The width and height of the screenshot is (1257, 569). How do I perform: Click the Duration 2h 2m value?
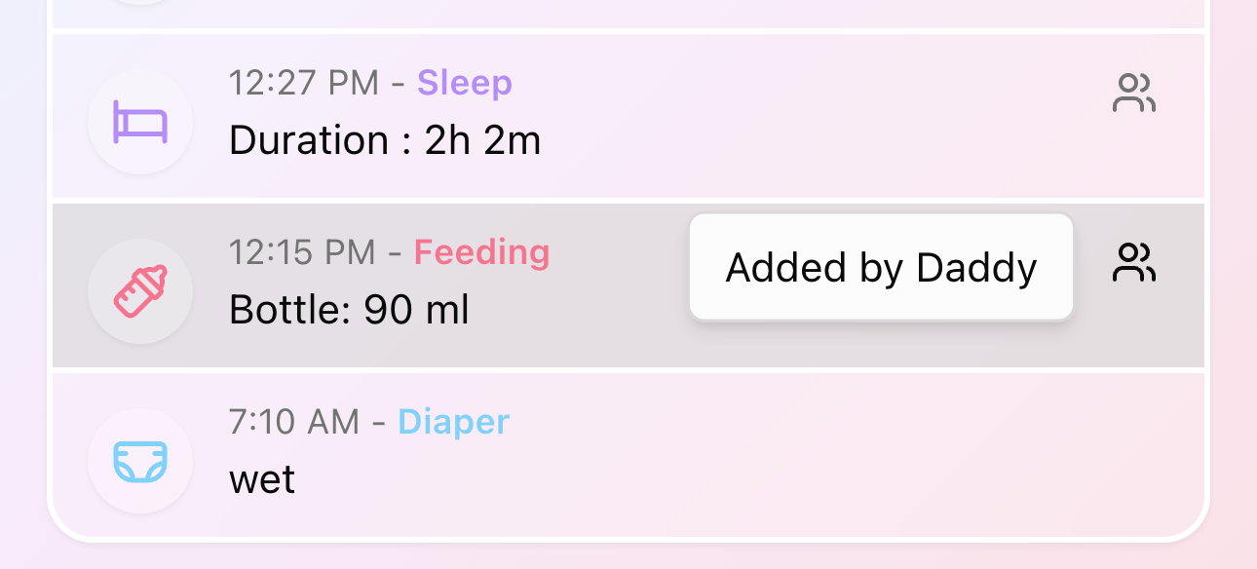384,139
